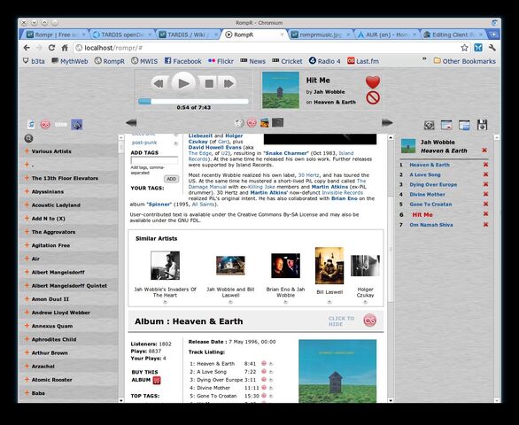This screenshot has height=425, width=519.
Task: Play Gone To Croatan in playlist
Action: (x=430, y=205)
